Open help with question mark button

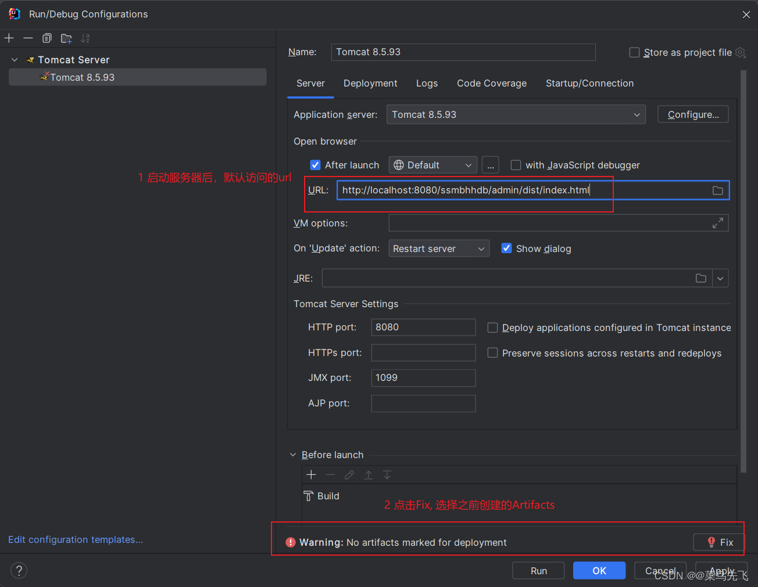click(19, 571)
